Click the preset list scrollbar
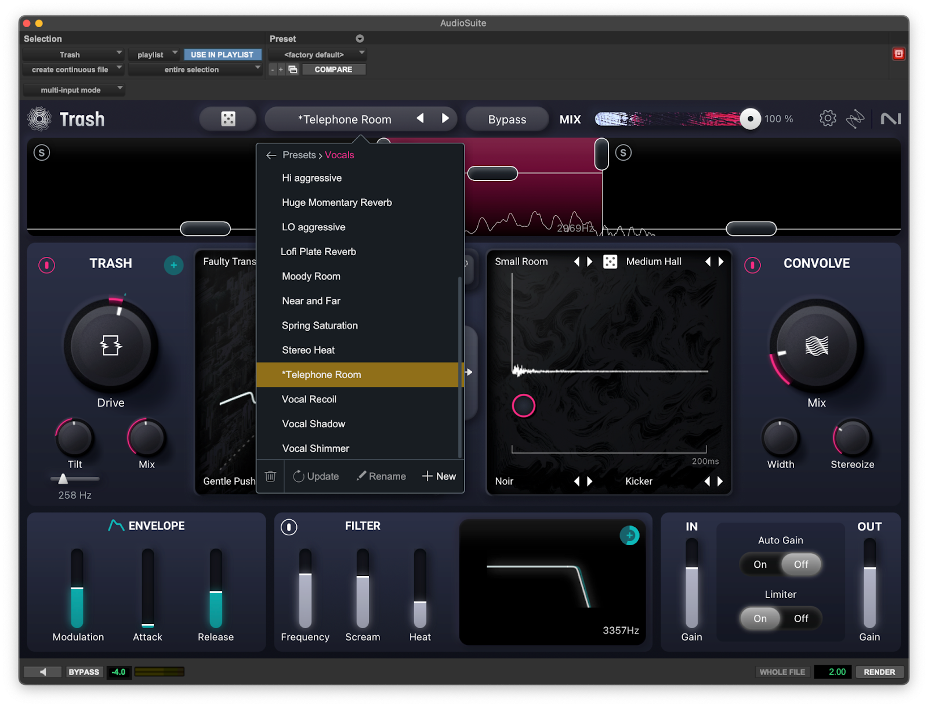Viewport: 928px width, 707px height. (x=460, y=367)
